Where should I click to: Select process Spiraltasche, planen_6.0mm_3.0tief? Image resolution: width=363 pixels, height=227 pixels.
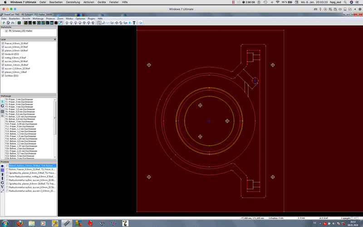[x=32, y=173]
